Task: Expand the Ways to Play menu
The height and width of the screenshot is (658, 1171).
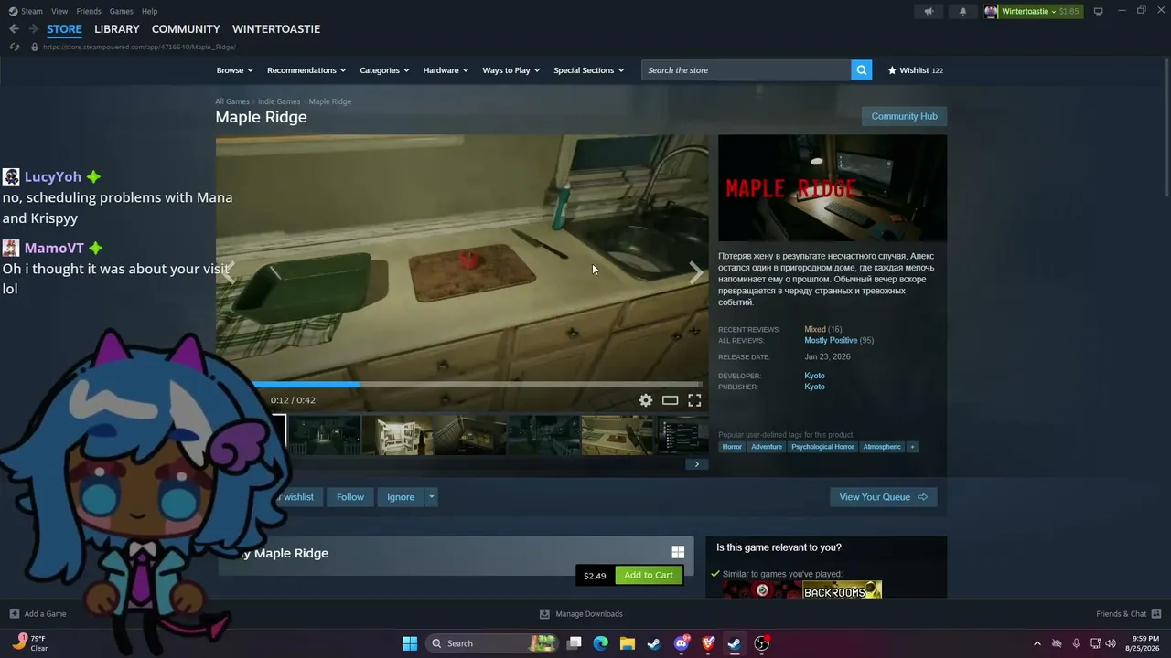Action: pyautogui.click(x=511, y=70)
